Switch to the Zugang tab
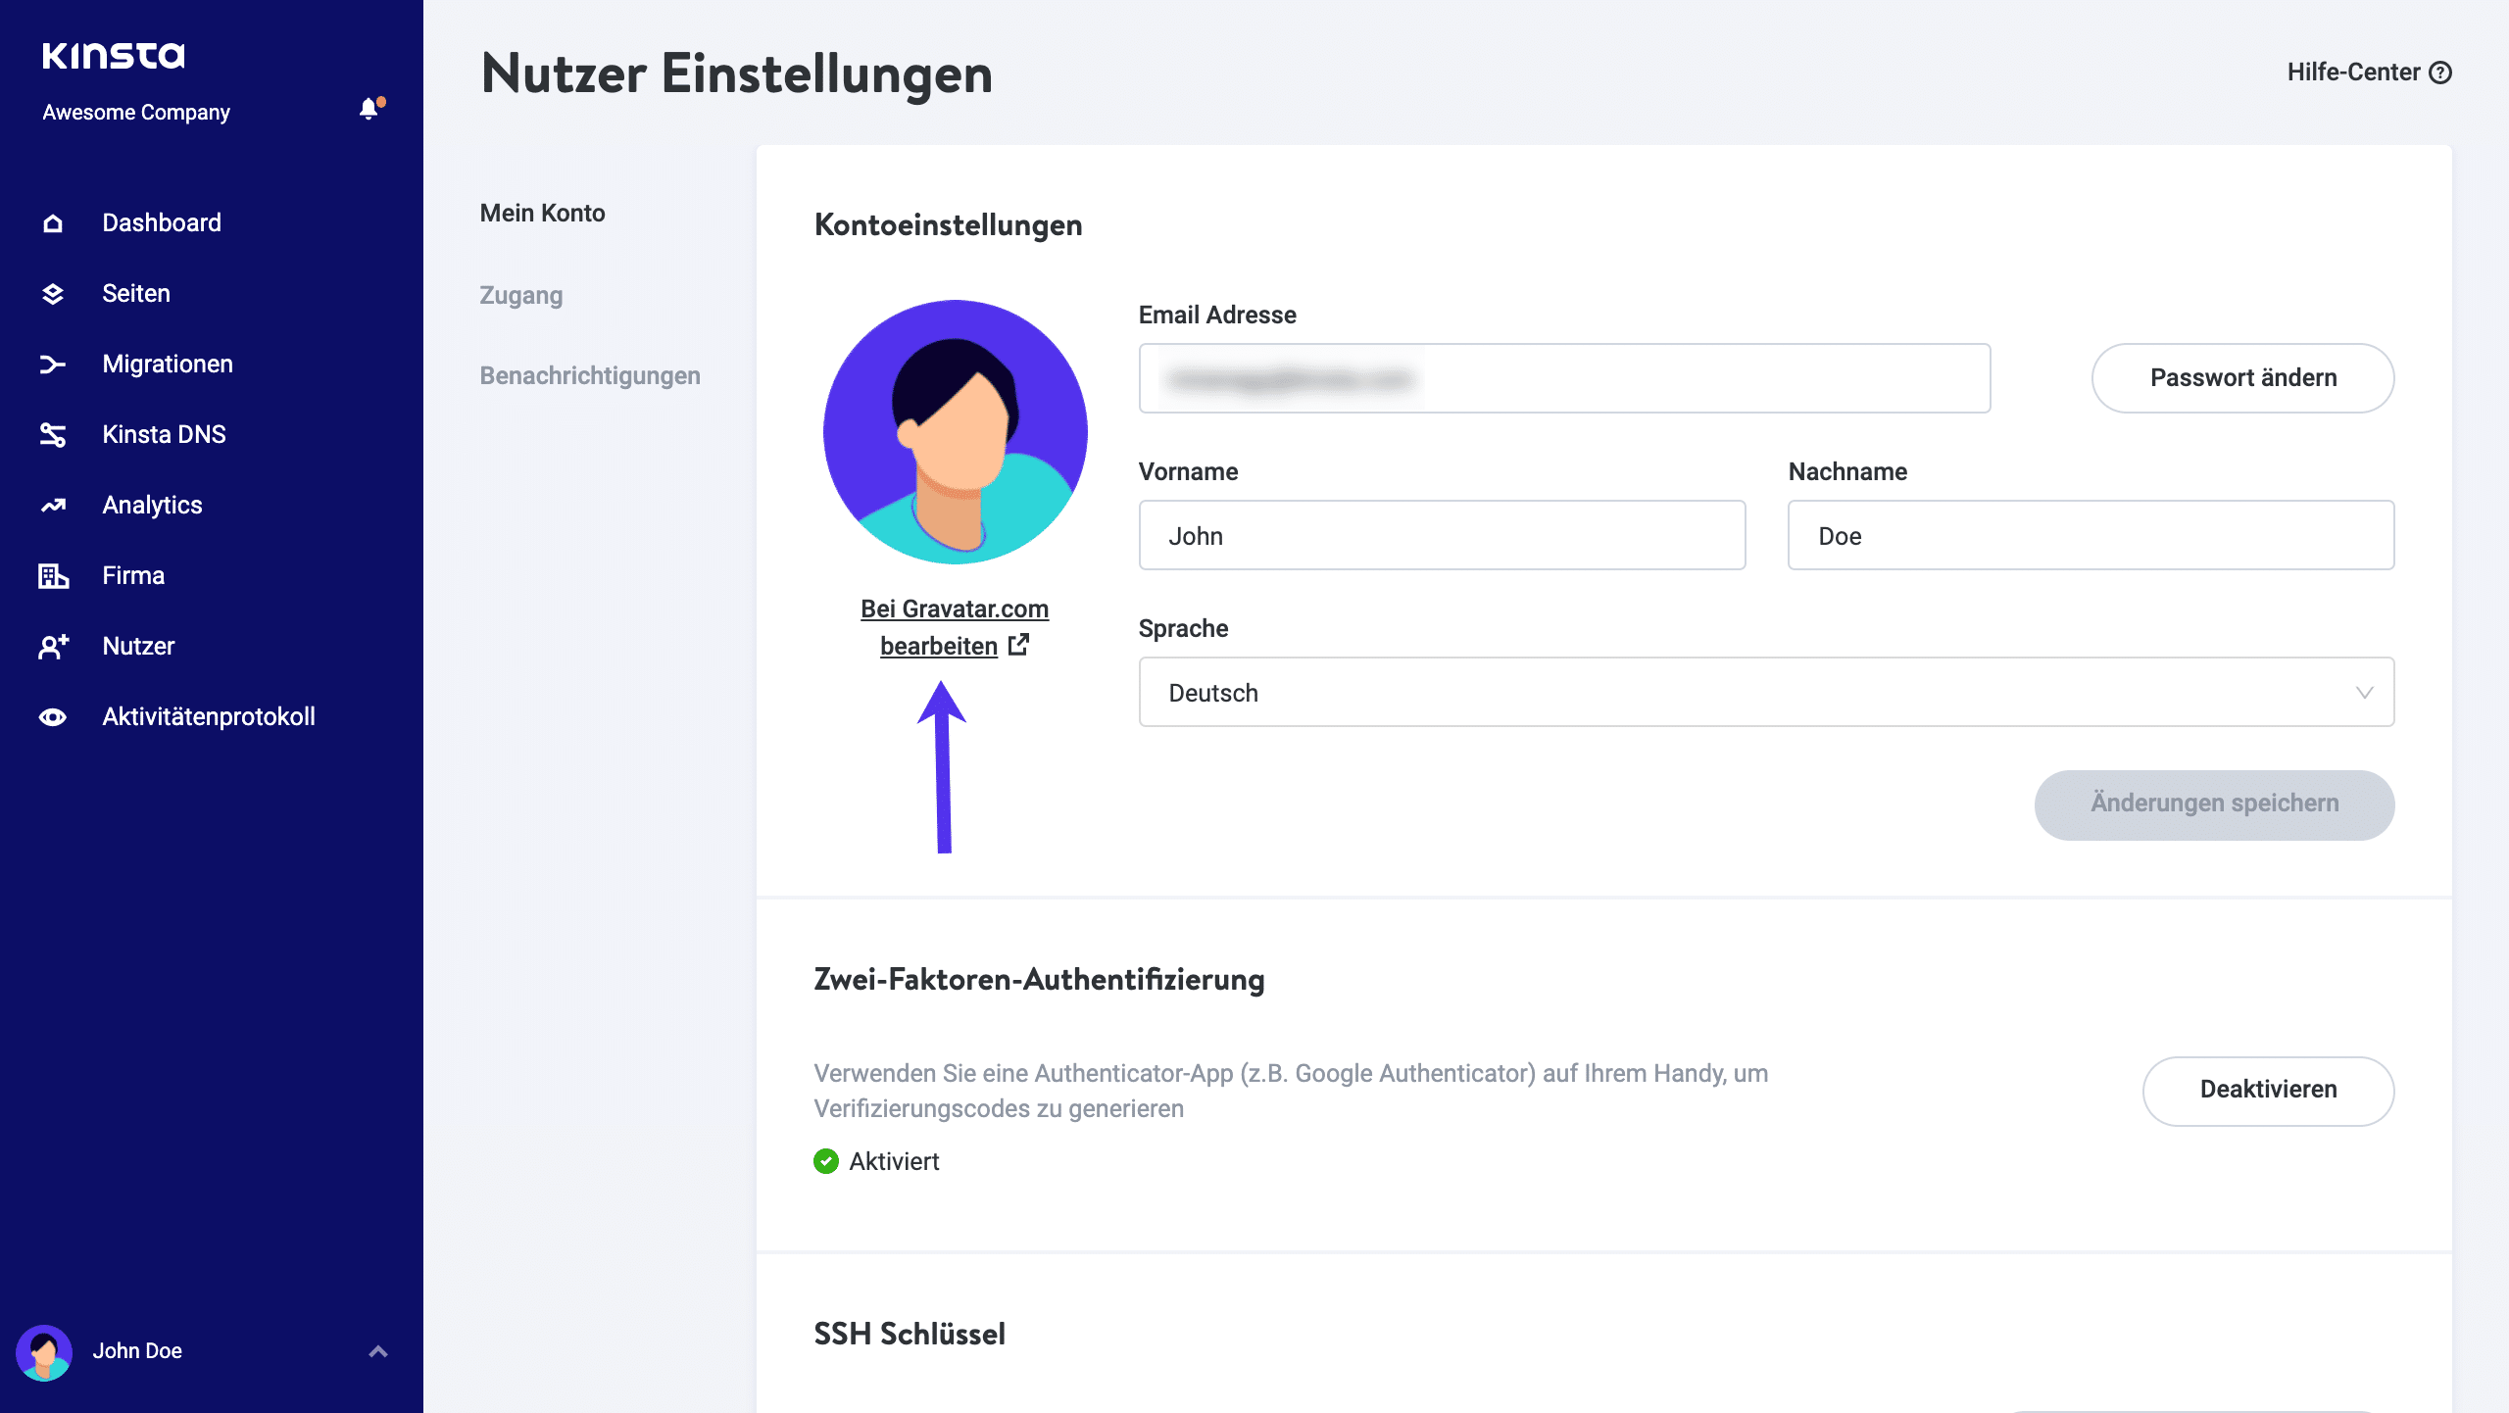Viewport: 2509px width, 1413px height. (520, 295)
